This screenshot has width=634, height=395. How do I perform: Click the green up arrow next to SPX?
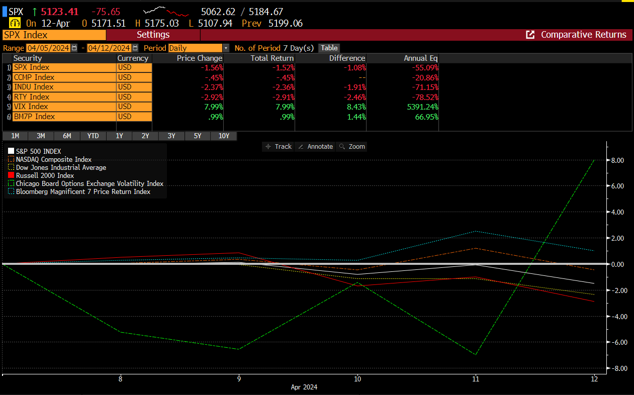34,11
